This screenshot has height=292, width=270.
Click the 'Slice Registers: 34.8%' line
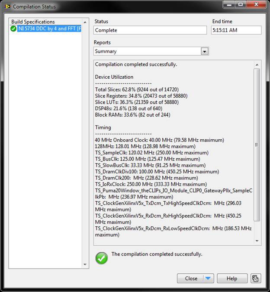click(141, 96)
